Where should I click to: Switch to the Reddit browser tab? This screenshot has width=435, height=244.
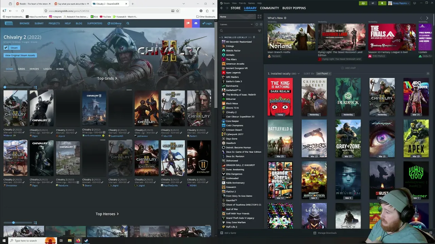click(33, 4)
